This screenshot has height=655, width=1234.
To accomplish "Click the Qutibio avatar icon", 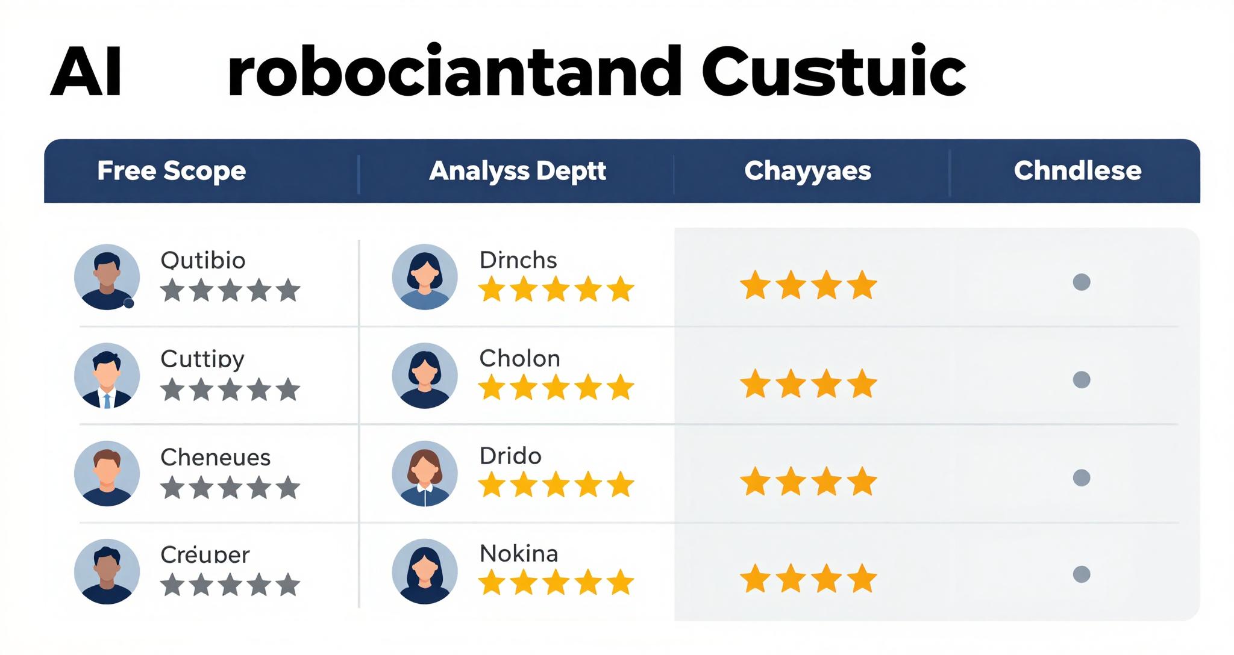I will (107, 277).
